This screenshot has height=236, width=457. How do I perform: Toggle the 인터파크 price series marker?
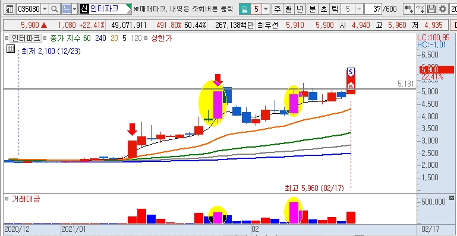pyautogui.click(x=7, y=38)
